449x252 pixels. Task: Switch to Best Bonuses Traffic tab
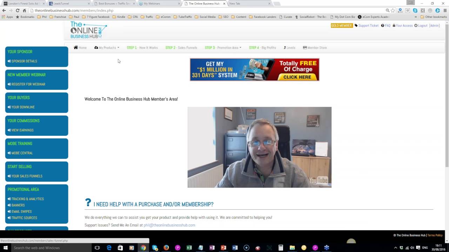point(114,3)
